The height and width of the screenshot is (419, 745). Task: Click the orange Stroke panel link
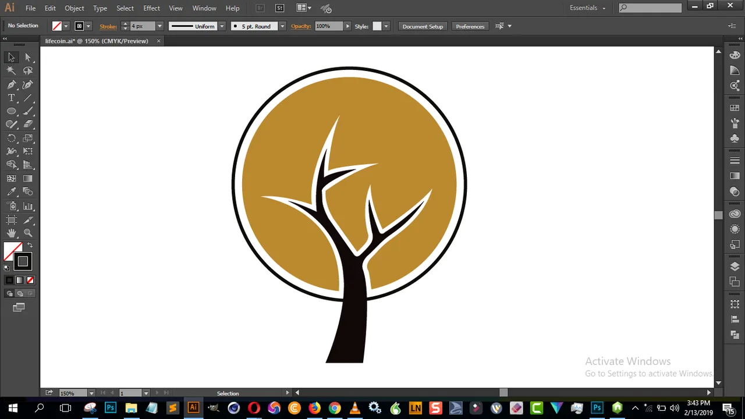[x=108, y=26]
